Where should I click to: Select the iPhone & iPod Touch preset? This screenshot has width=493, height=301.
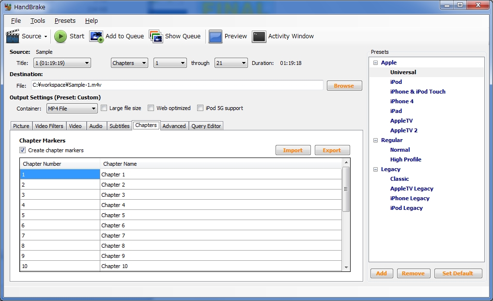coord(417,92)
